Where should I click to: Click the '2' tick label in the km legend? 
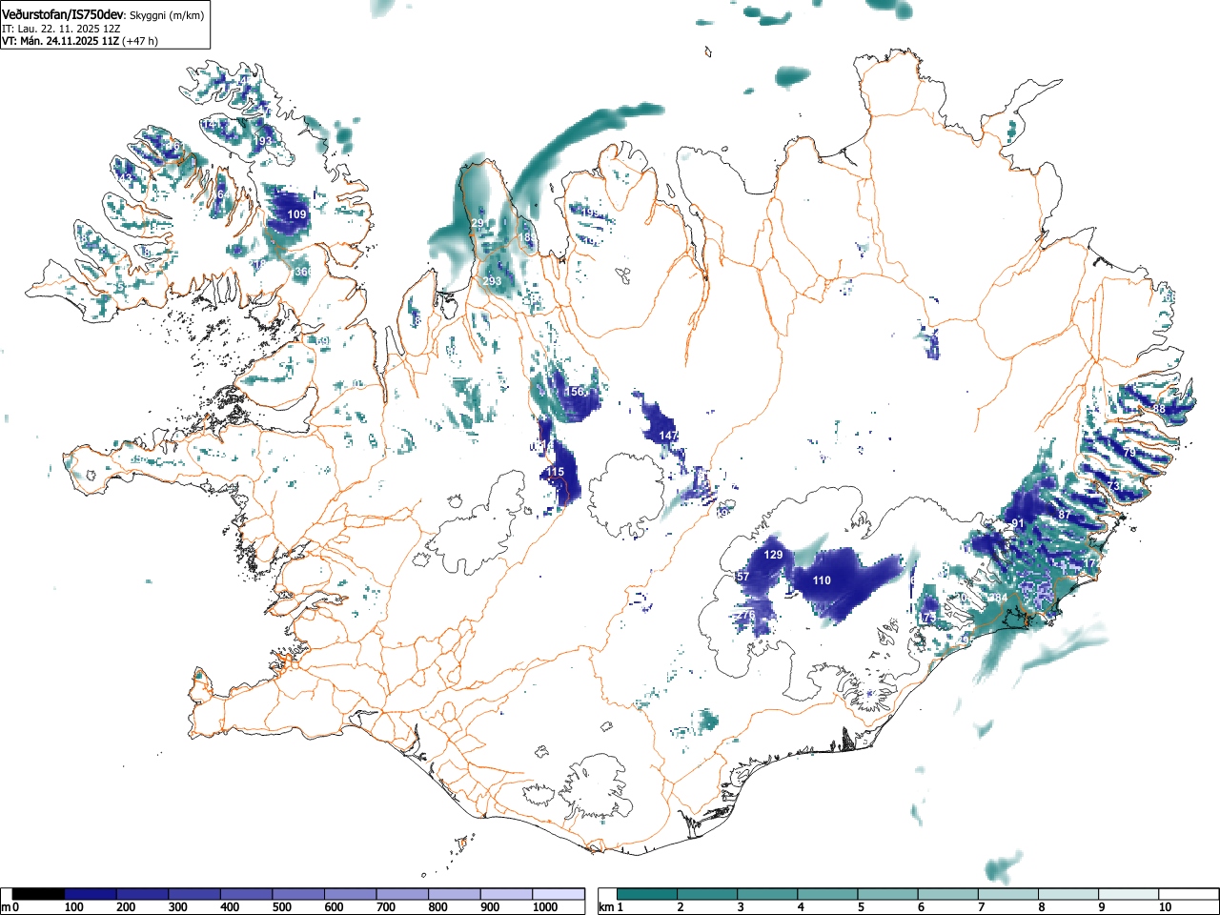681,907
